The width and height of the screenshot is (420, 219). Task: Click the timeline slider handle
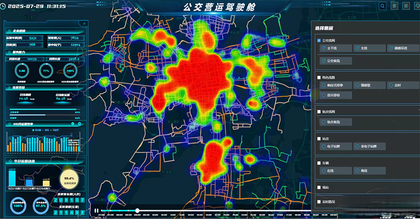[x=137, y=211]
